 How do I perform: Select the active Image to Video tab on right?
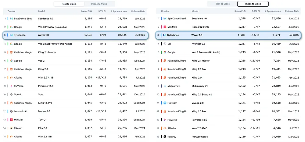[253, 4]
